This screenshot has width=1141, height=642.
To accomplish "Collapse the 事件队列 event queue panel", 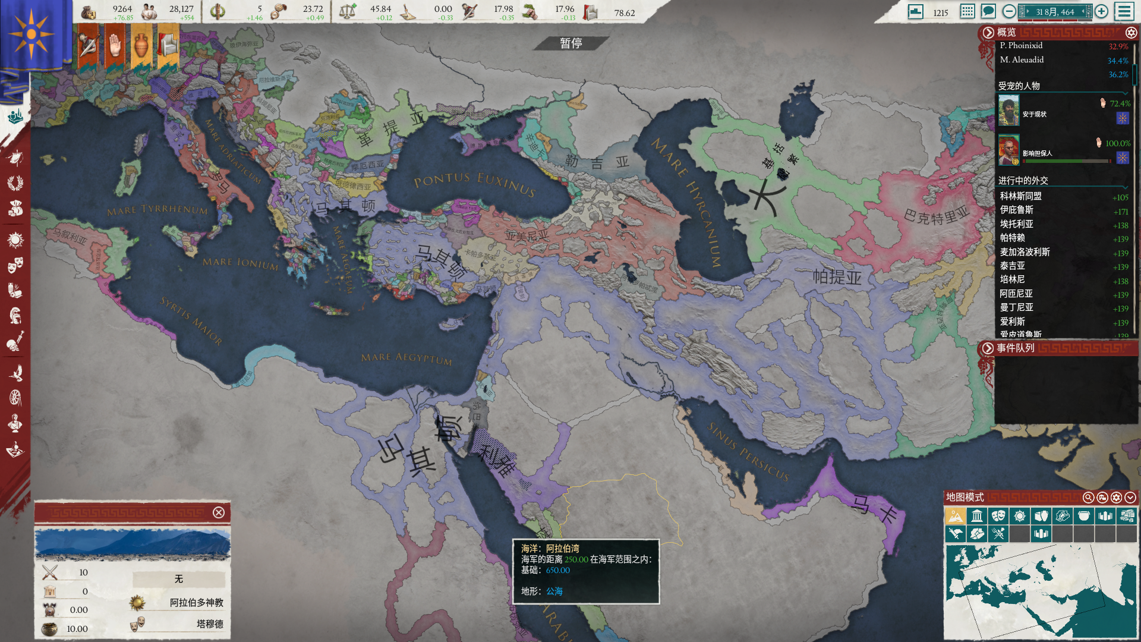I will click(x=988, y=348).
